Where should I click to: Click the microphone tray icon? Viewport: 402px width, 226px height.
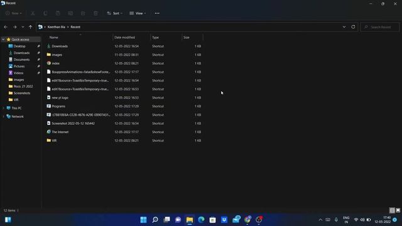[336, 220]
